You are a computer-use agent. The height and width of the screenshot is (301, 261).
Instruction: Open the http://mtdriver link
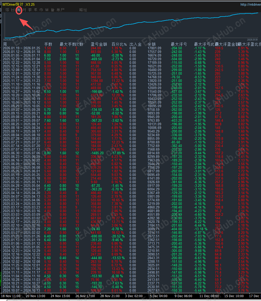251,4
